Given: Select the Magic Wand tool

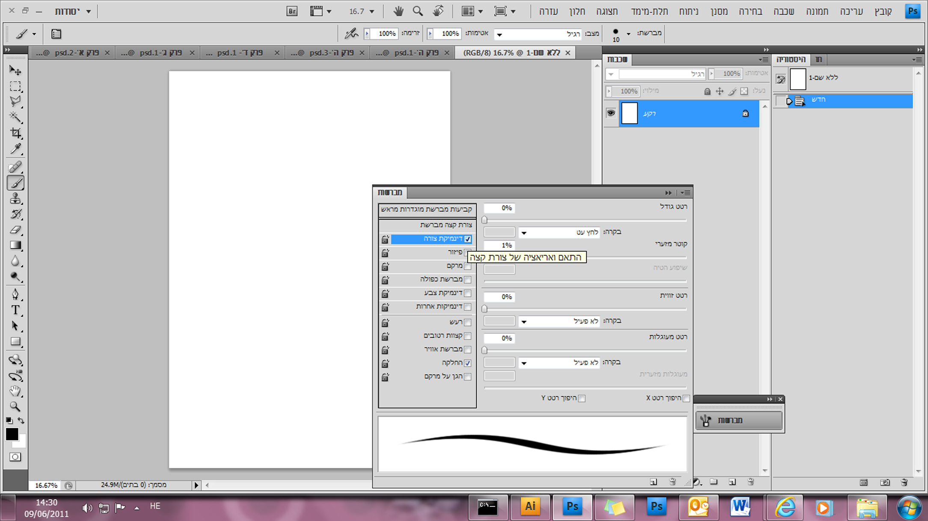Looking at the screenshot, I should click(x=15, y=117).
